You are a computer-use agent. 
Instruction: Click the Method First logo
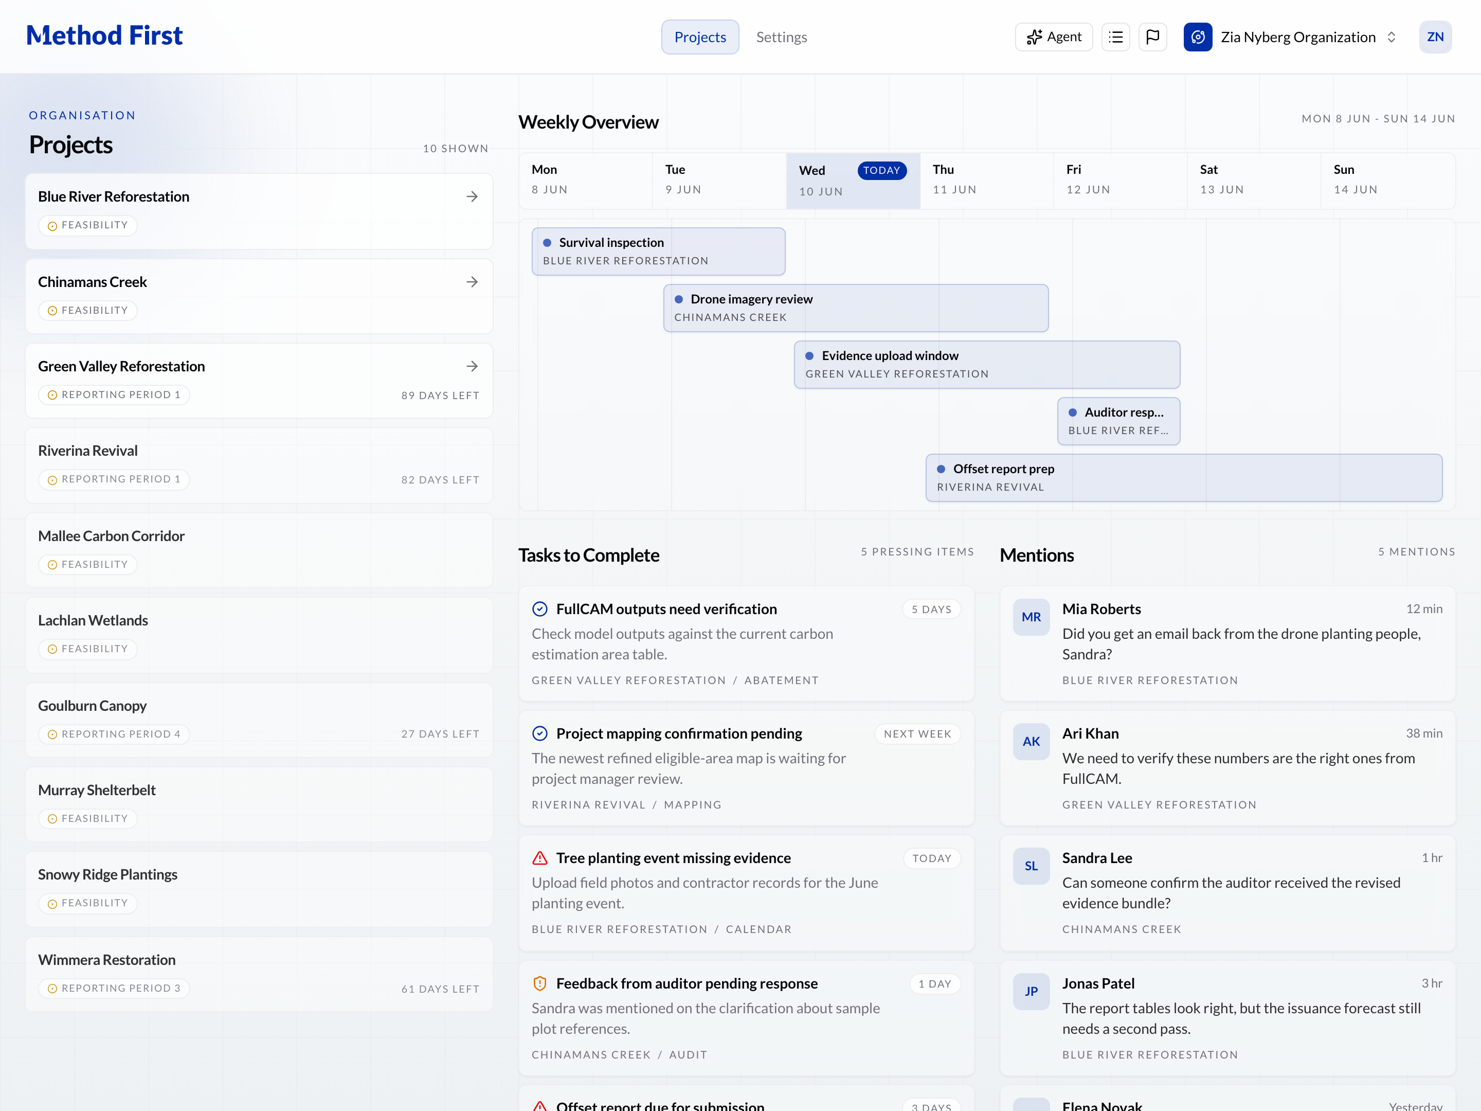point(104,35)
